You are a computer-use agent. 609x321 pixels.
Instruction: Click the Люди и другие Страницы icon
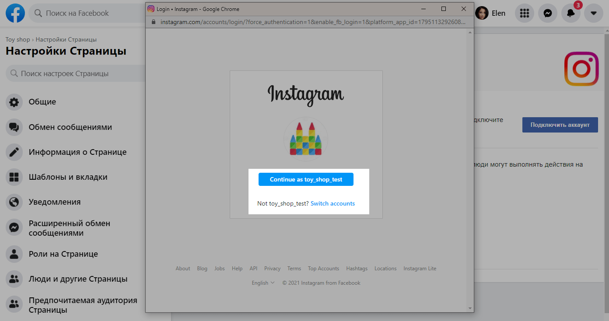14,279
